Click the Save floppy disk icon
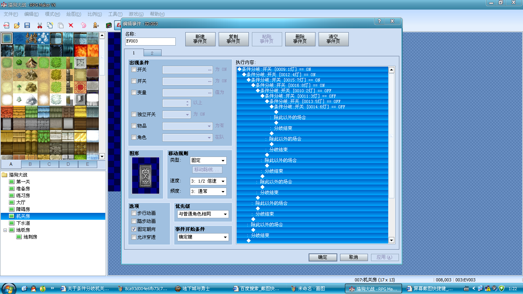The width and height of the screenshot is (523, 294). 27,25
